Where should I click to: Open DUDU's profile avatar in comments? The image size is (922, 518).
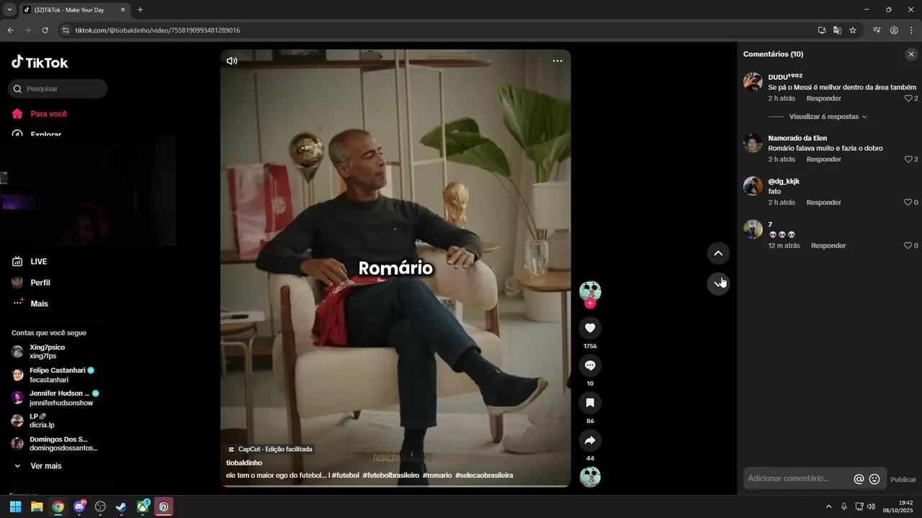(753, 81)
